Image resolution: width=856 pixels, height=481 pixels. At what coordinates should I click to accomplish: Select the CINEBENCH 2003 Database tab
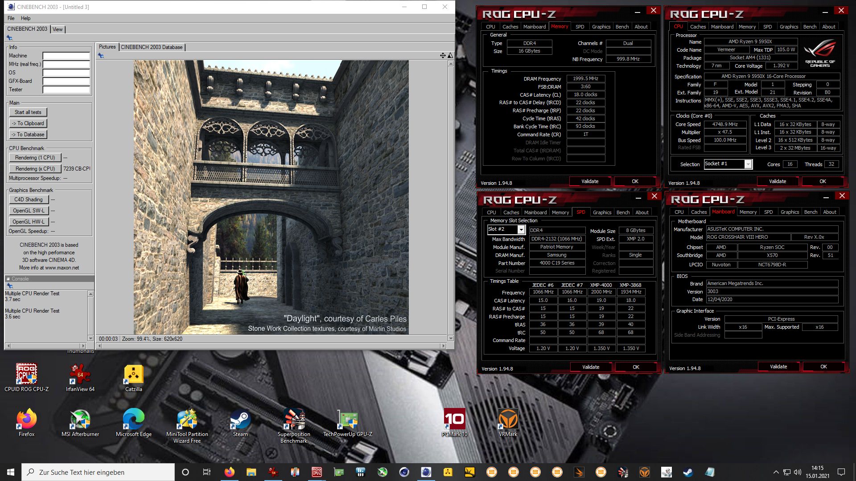coord(152,47)
